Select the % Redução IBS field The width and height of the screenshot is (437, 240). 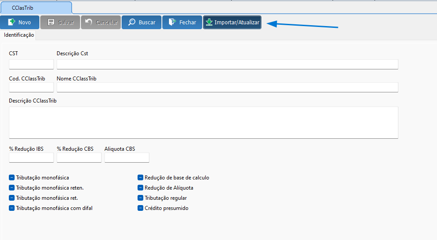[x=31, y=158]
